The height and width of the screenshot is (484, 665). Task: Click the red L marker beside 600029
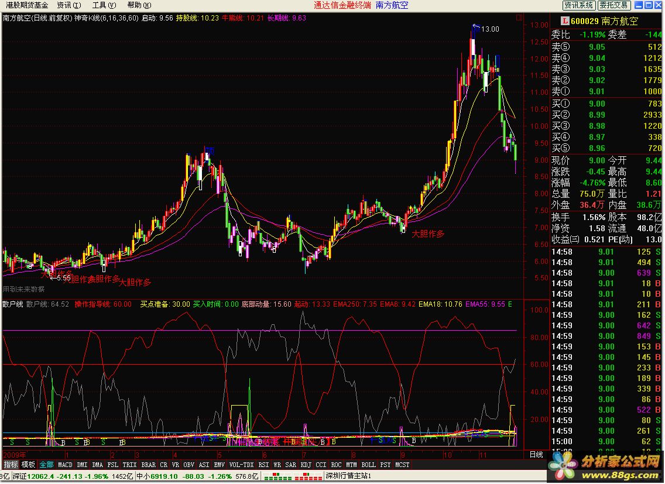click(564, 21)
